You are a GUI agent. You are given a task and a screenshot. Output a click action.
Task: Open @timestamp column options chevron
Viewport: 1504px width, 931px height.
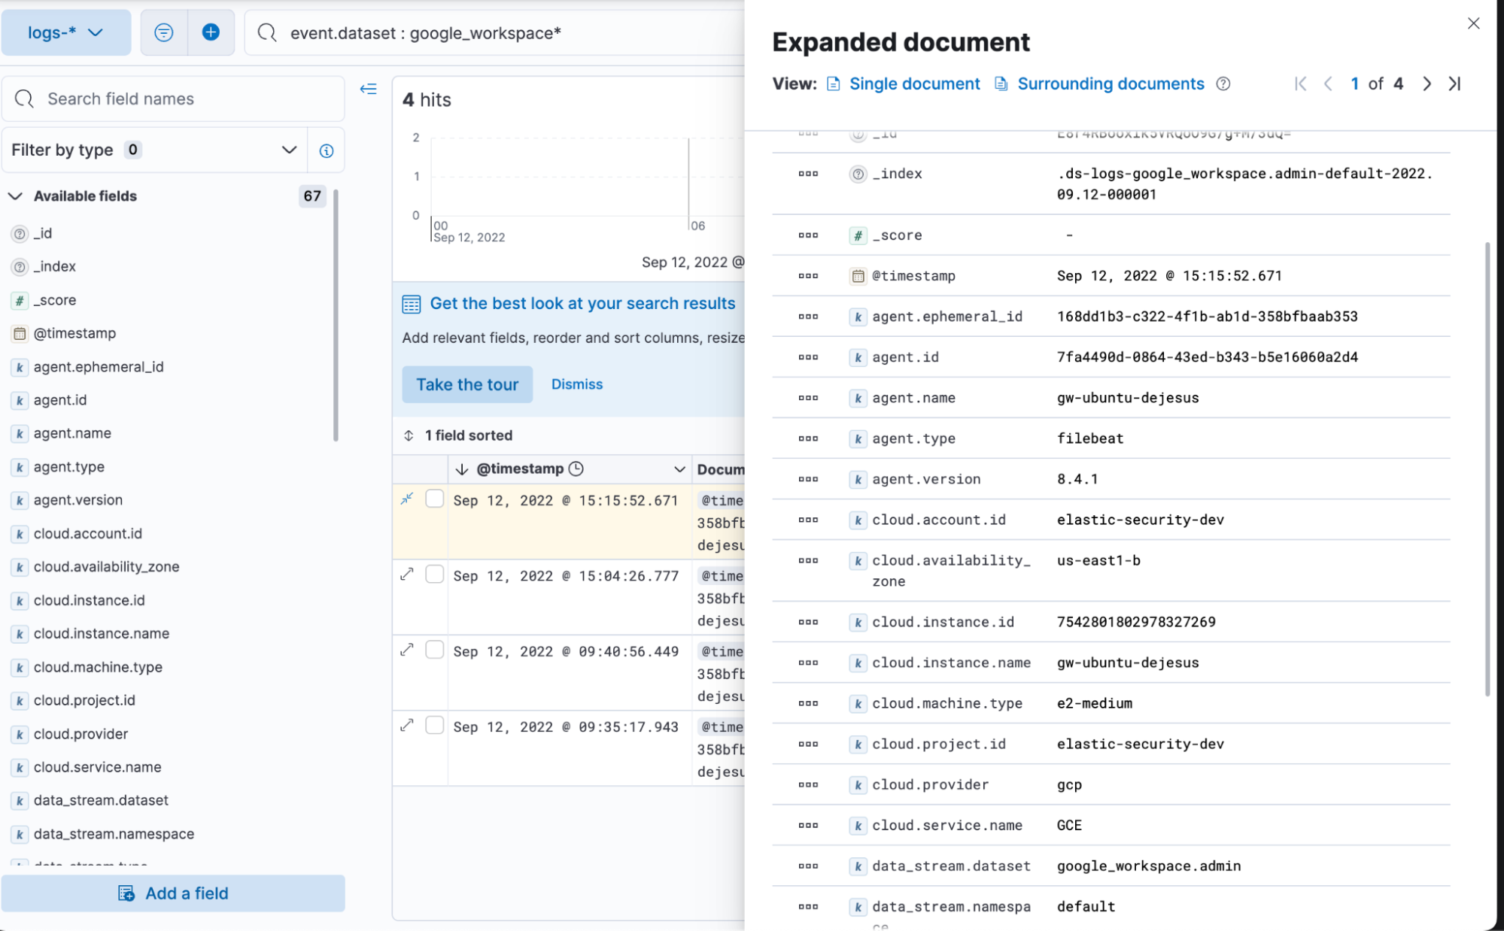(679, 469)
